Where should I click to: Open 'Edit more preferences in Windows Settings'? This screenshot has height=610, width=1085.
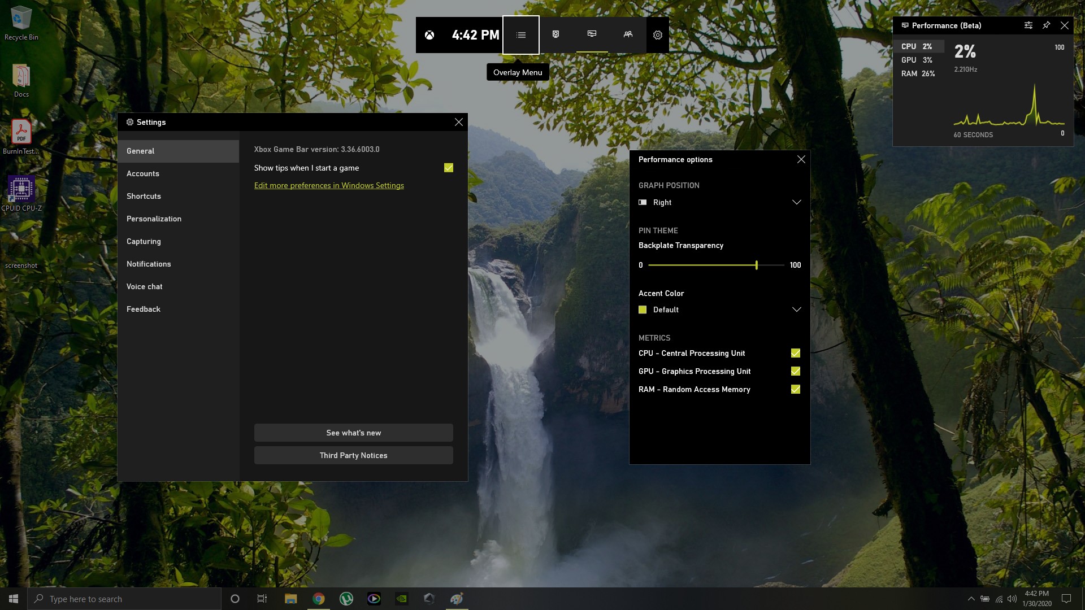[x=329, y=185]
